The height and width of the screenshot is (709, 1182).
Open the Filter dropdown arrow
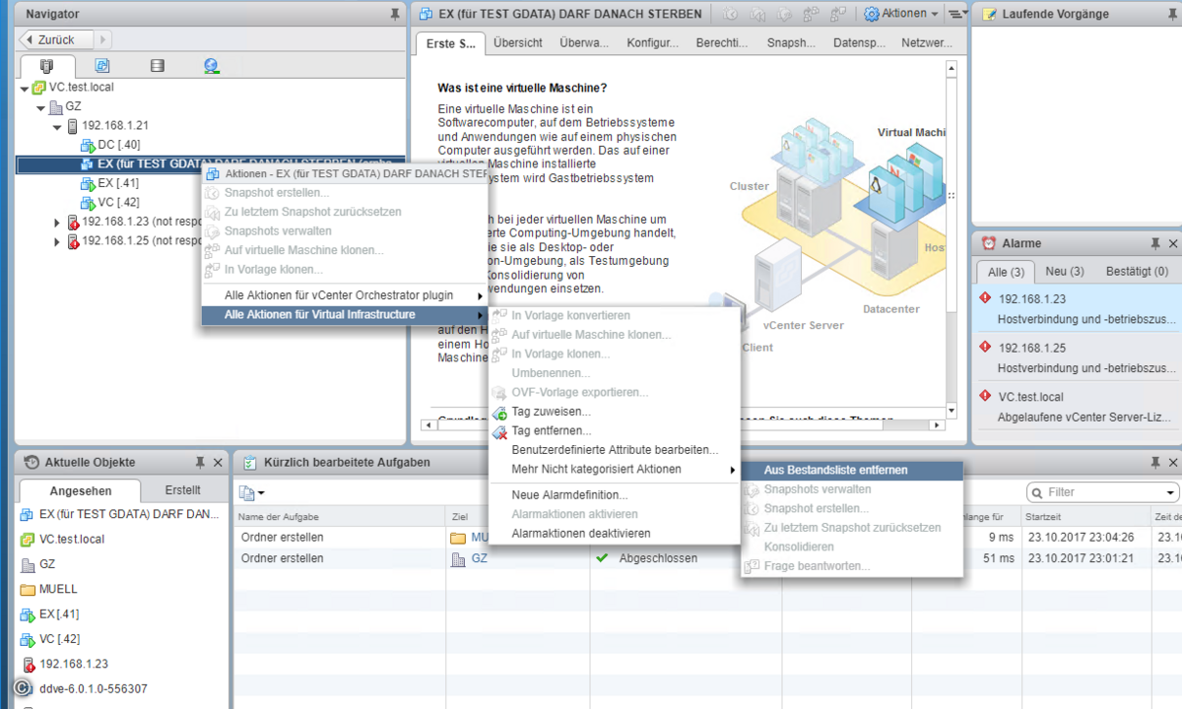click(1170, 492)
